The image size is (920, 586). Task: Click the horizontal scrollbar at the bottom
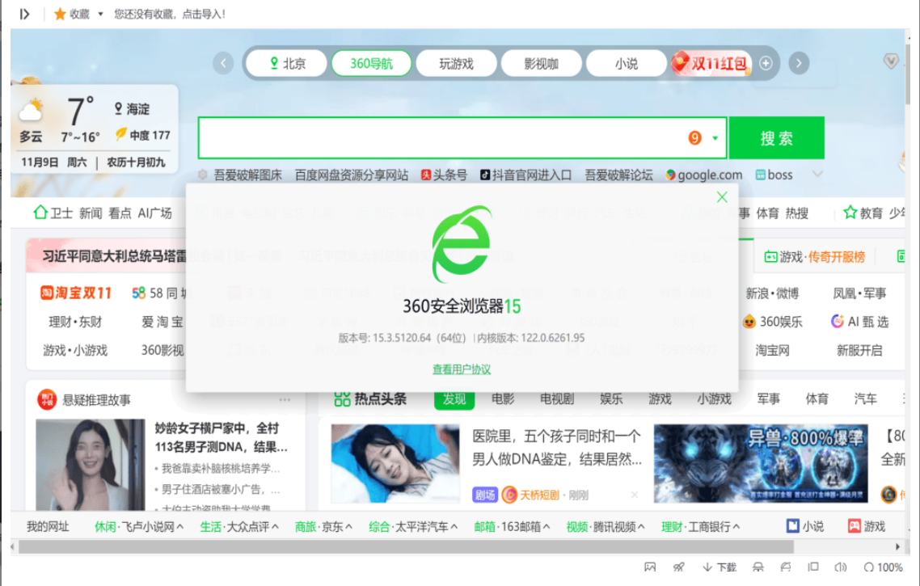pos(404,547)
